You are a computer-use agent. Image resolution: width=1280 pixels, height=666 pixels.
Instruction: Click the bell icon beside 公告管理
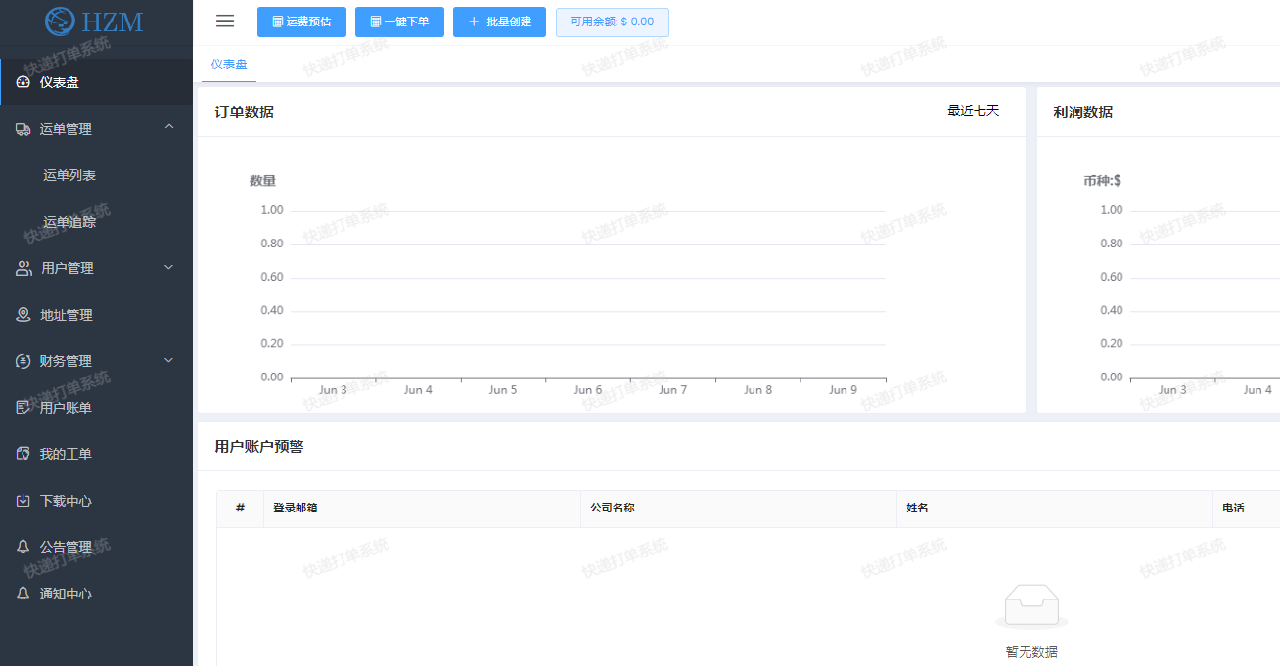pos(23,547)
